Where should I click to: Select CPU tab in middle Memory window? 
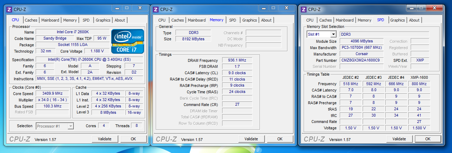162,20
